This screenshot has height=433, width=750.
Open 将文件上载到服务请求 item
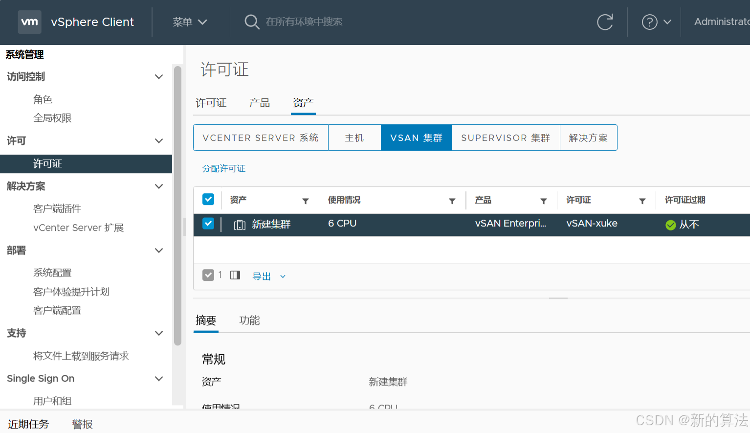pyautogui.click(x=81, y=356)
